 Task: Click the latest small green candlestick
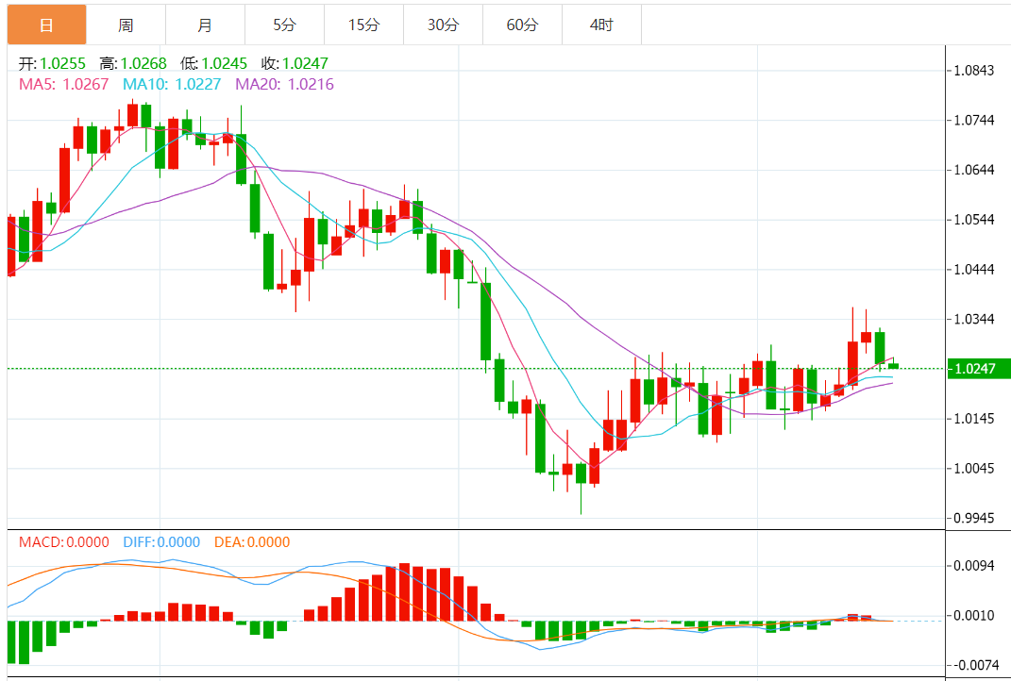pos(893,365)
